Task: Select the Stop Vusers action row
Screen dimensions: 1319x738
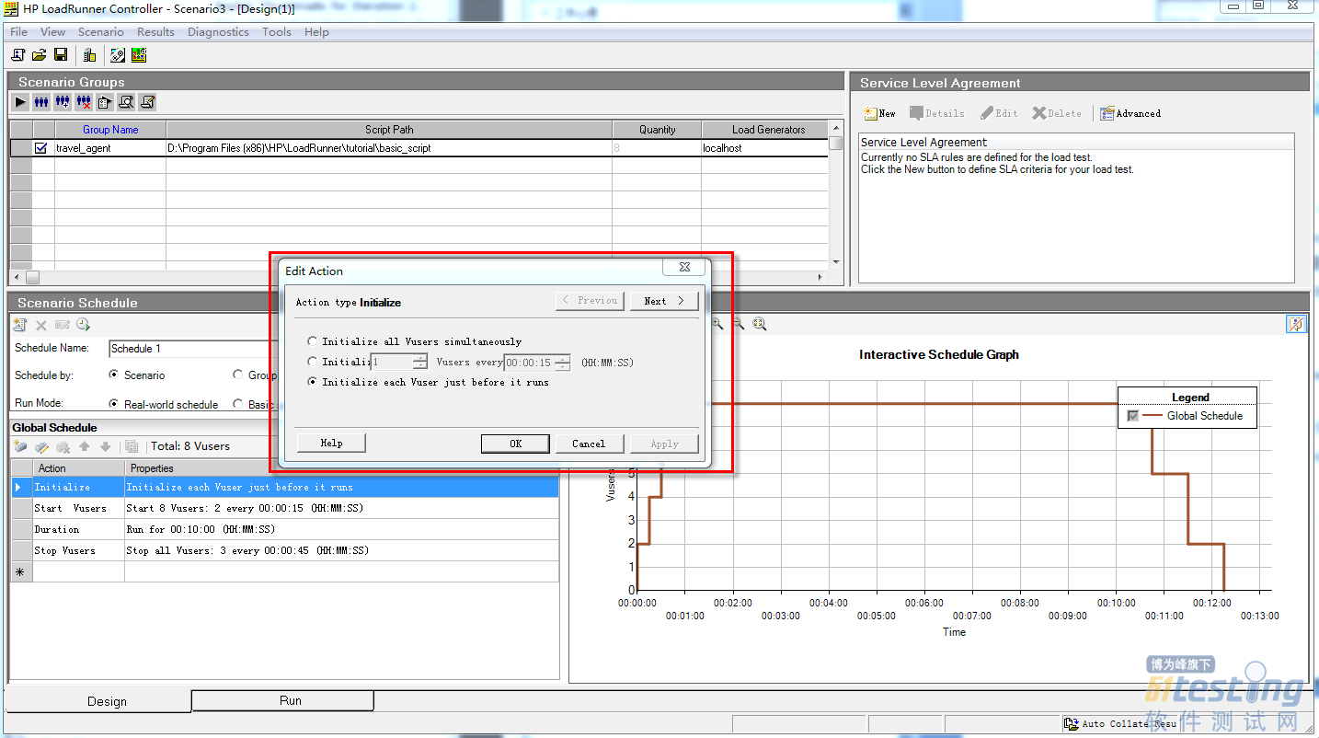Action: click(x=285, y=550)
